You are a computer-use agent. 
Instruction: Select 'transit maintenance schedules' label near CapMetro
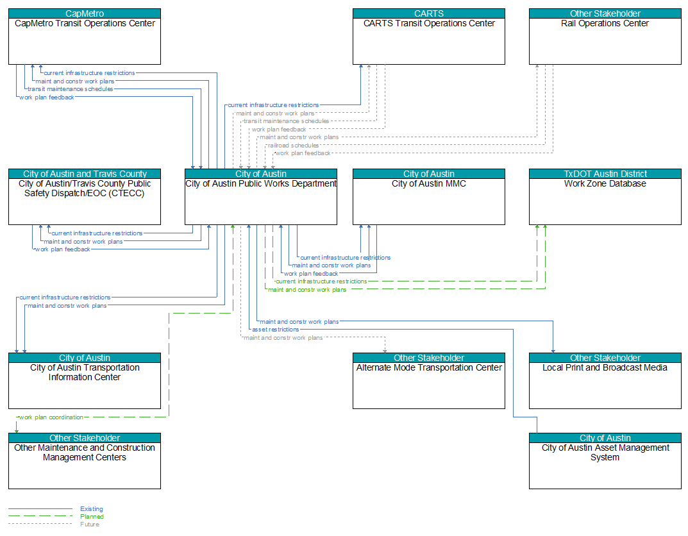tap(70, 89)
